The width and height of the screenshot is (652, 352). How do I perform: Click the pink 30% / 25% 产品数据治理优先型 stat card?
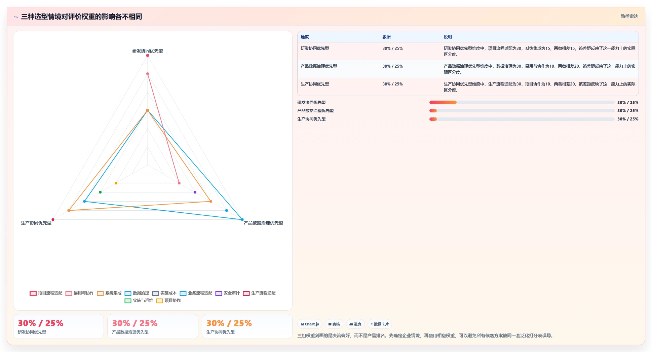[x=153, y=326]
